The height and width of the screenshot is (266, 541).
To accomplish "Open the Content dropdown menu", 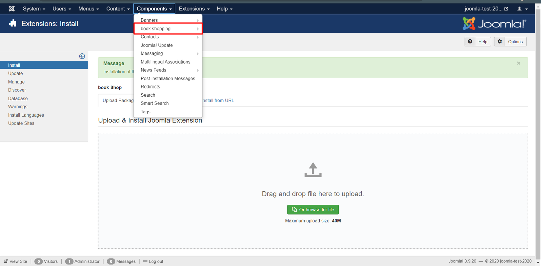I will click(x=118, y=9).
